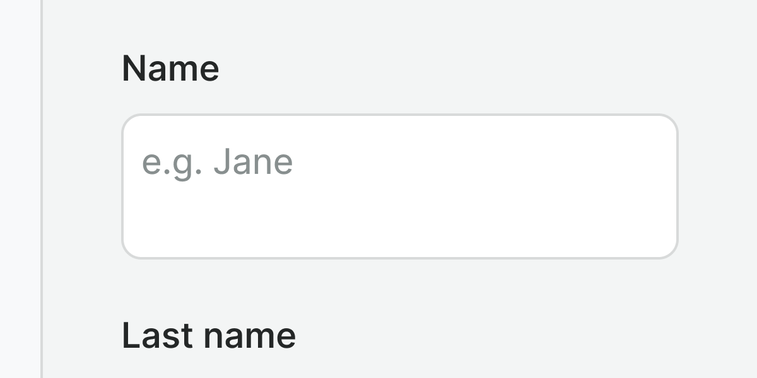Click the "Name" field label
This screenshot has height=378, width=757.
pos(170,68)
